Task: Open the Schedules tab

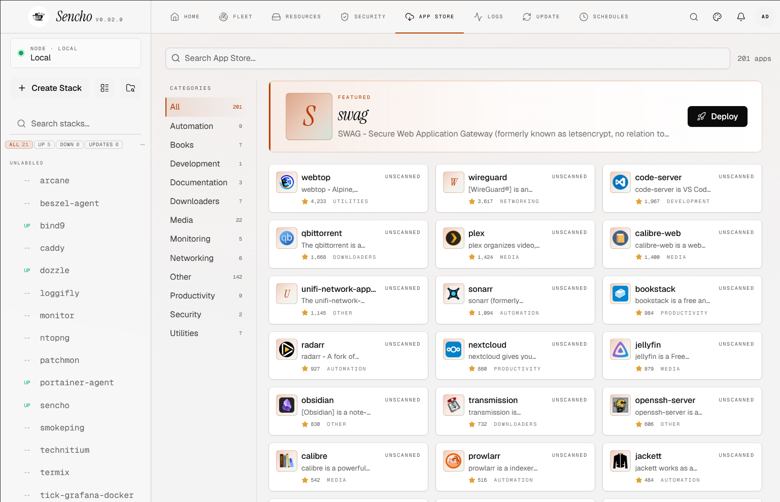Action: click(x=604, y=17)
